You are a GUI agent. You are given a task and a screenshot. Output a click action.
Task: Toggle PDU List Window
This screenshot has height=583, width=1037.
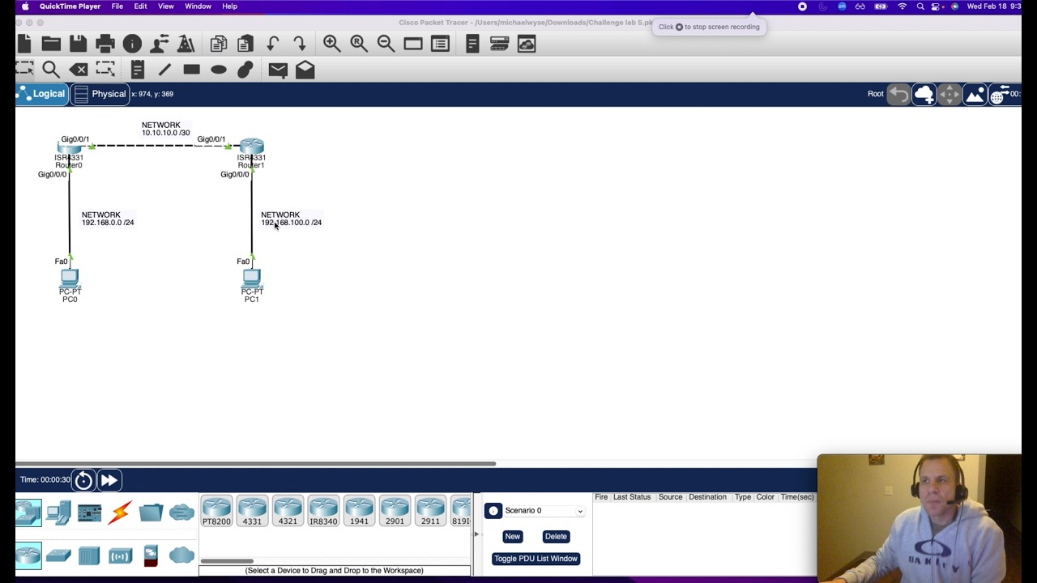click(x=536, y=559)
